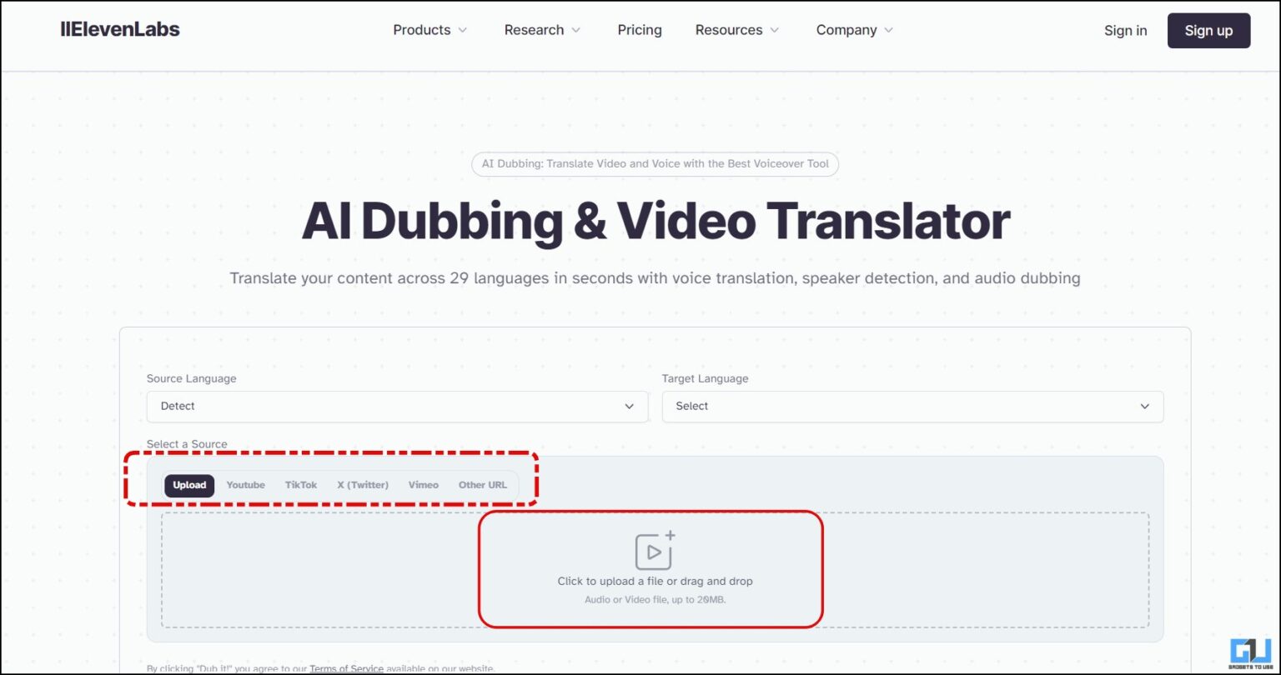Image resolution: width=1281 pixels, height=675 pixels.
Task: Click the Sign up button
Action: click(x=1208, y=30)
